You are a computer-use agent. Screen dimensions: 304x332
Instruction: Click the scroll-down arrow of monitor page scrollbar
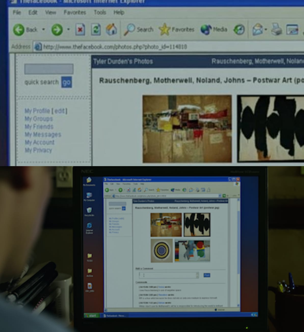[239, 305]
